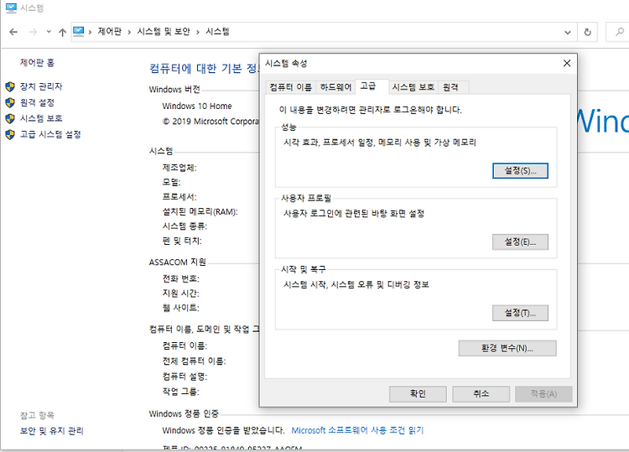Switch to 하드웨어 tab
The height and width of the screenshot is (452, 629).
click(335, 87)
